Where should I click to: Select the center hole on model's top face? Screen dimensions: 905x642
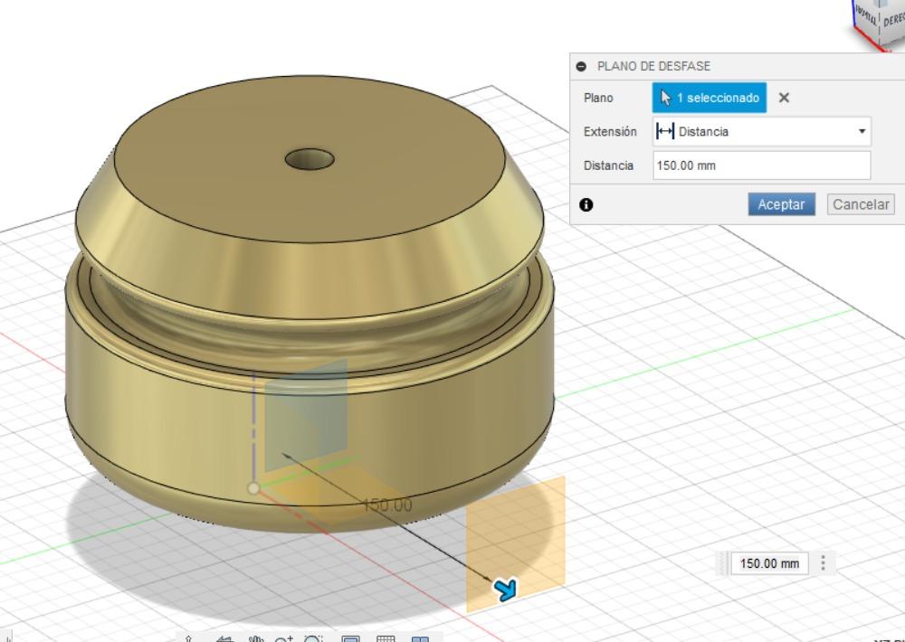[x=310, y=159]
